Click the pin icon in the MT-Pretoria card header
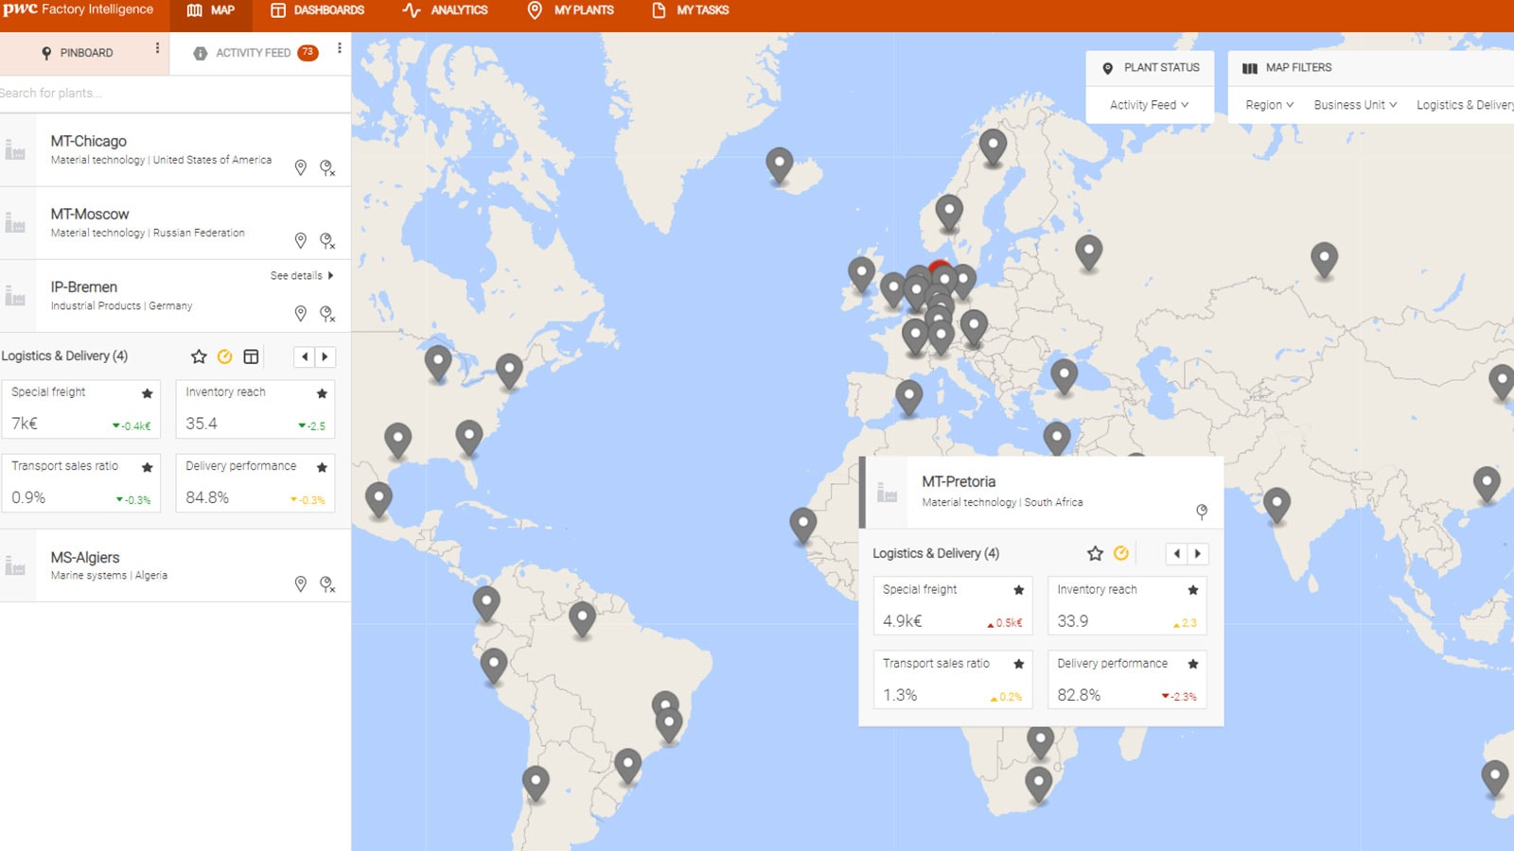The width and height of the screenshot is (1514, 851). tap(1202, 511)
